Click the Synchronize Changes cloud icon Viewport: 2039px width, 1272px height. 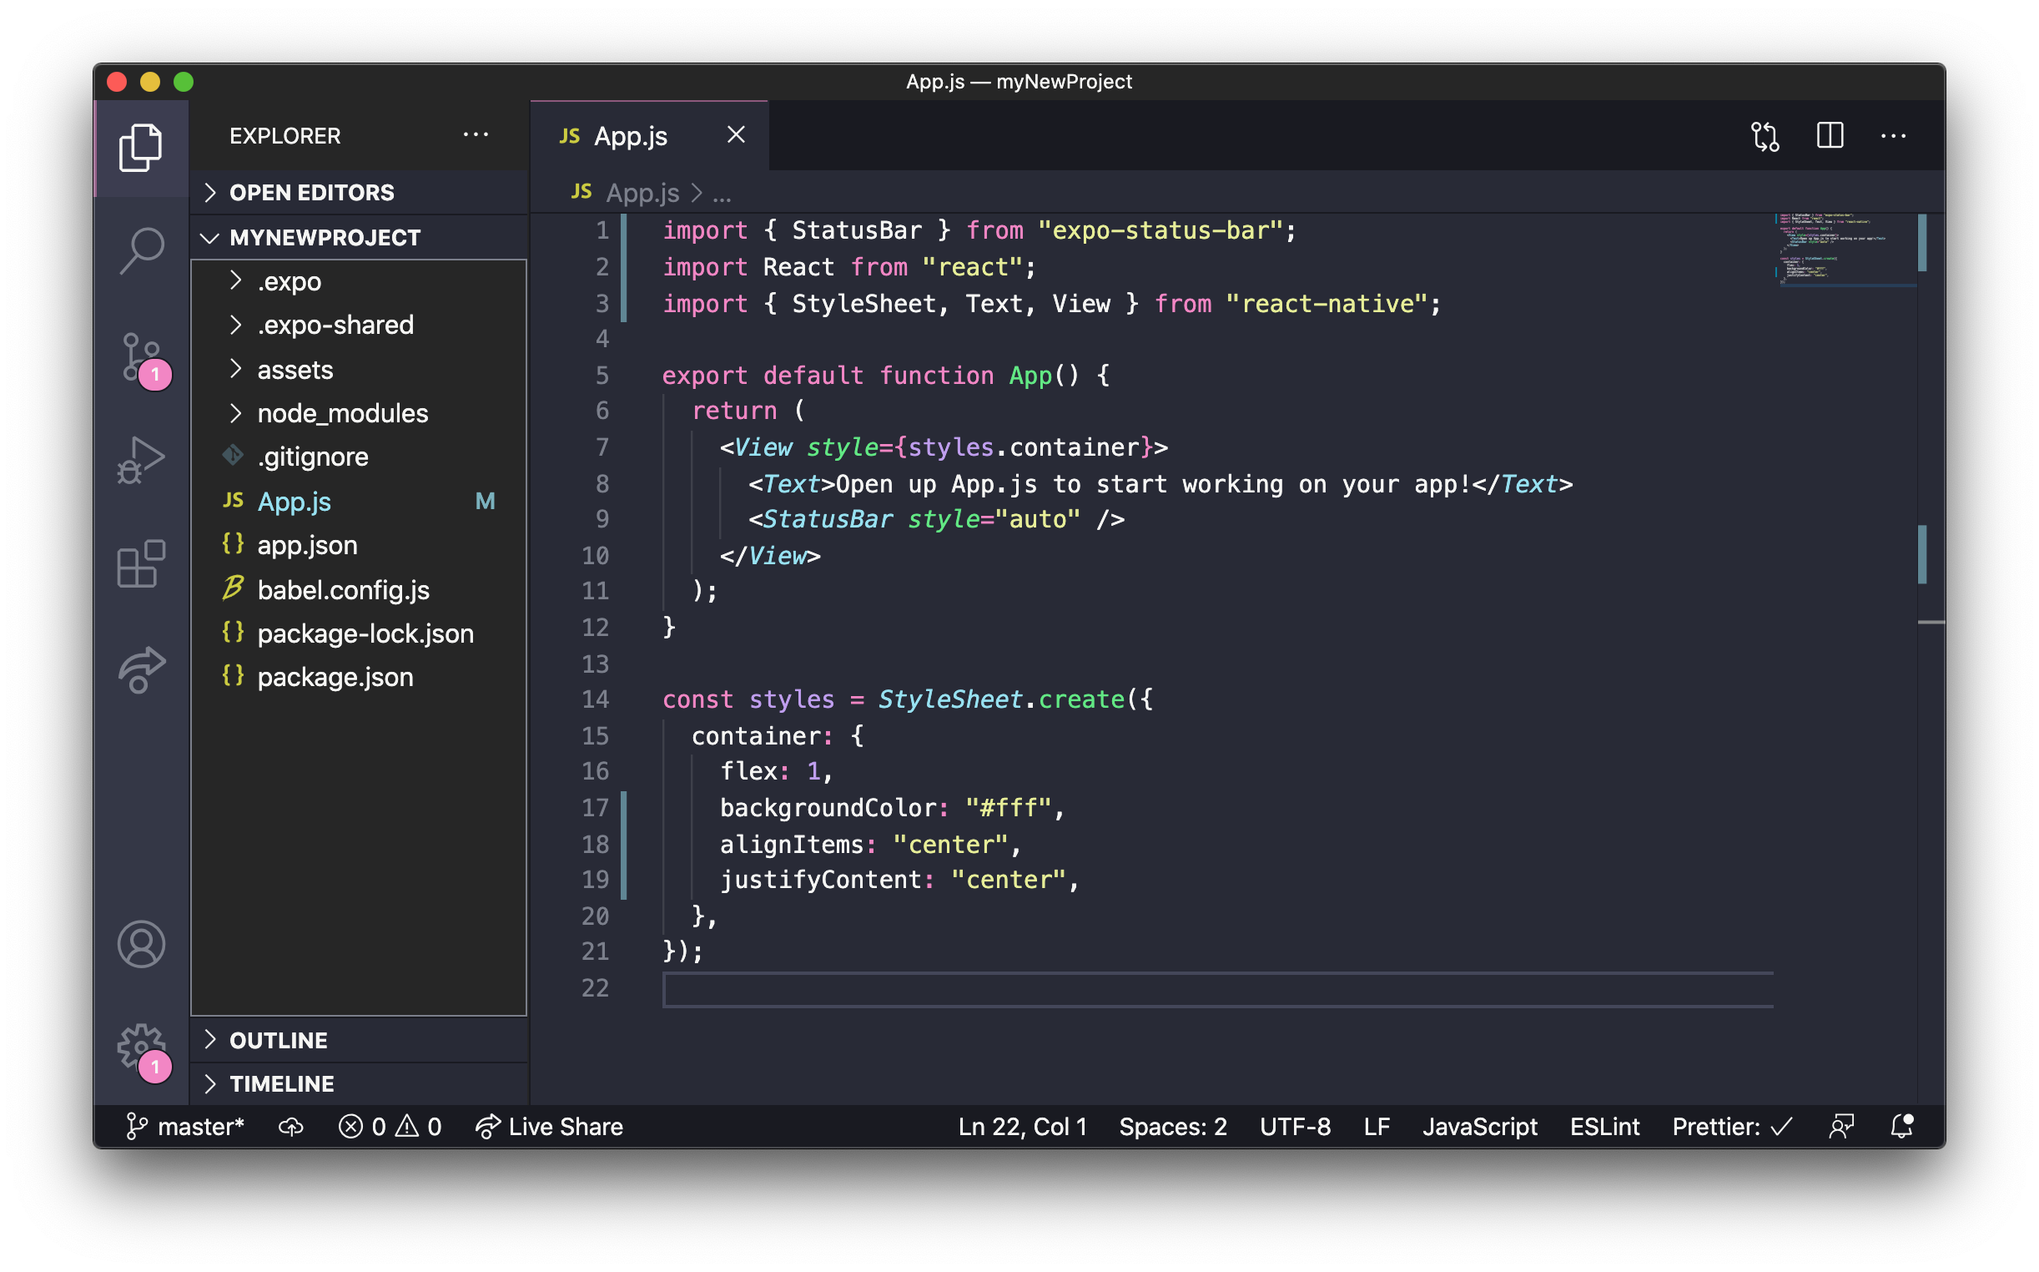point(291,1127)
